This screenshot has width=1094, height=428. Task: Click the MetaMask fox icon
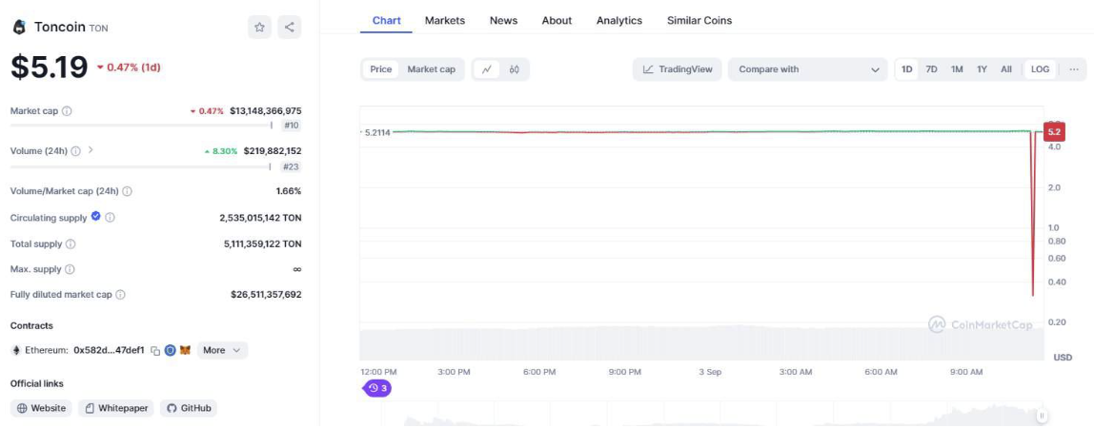(185, 350)
